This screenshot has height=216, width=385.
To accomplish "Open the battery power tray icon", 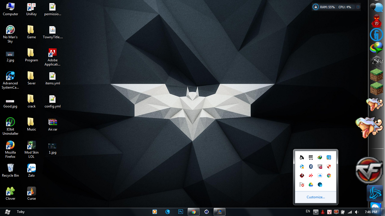I will coord(343,212).
